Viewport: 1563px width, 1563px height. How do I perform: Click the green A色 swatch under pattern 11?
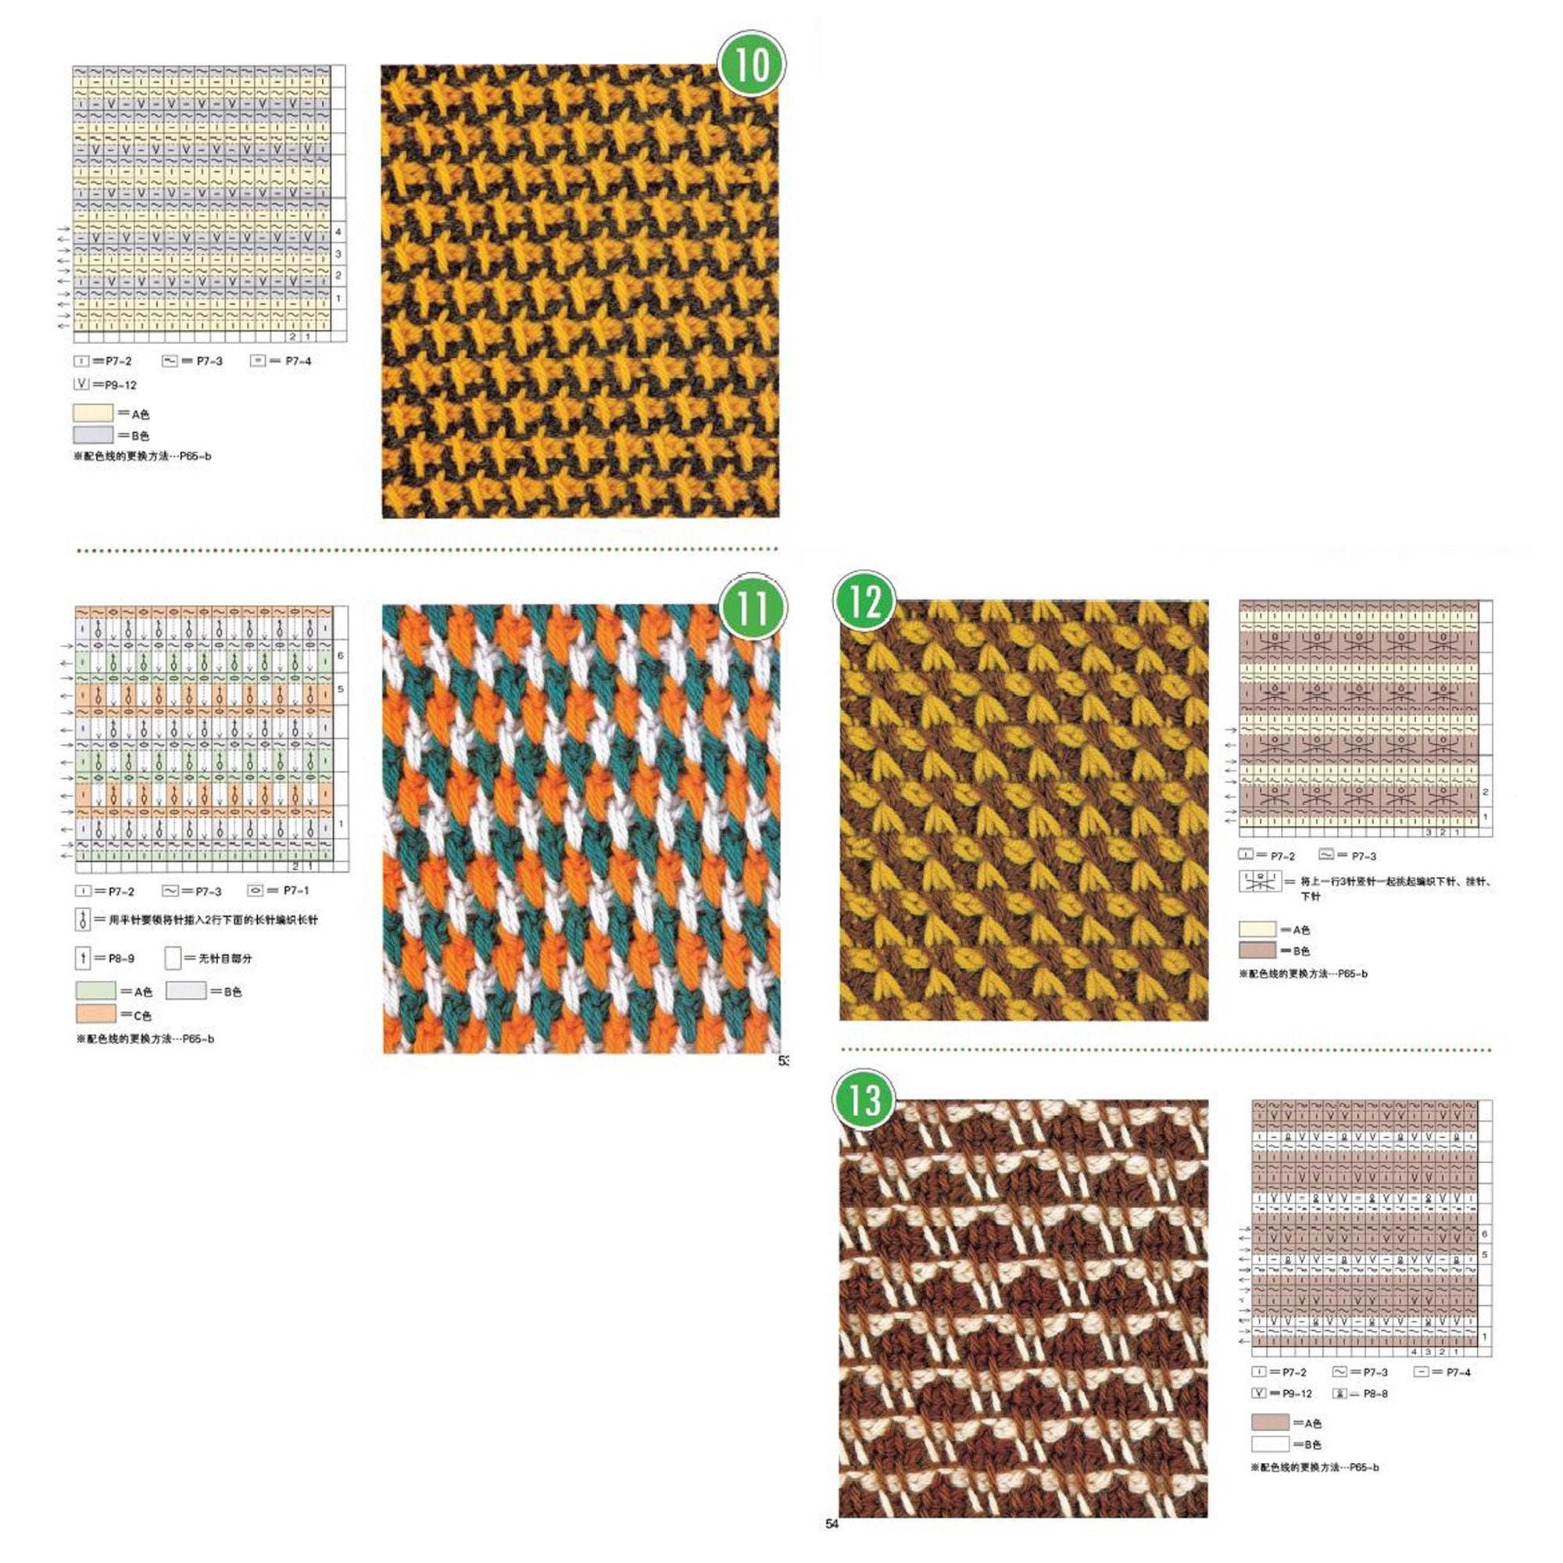click(x=96, y=990)
